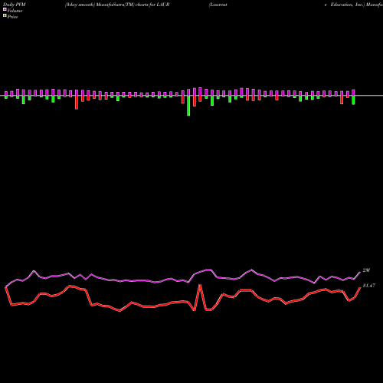Click the 'Education, Inc.' company name text

click(347, 5)
